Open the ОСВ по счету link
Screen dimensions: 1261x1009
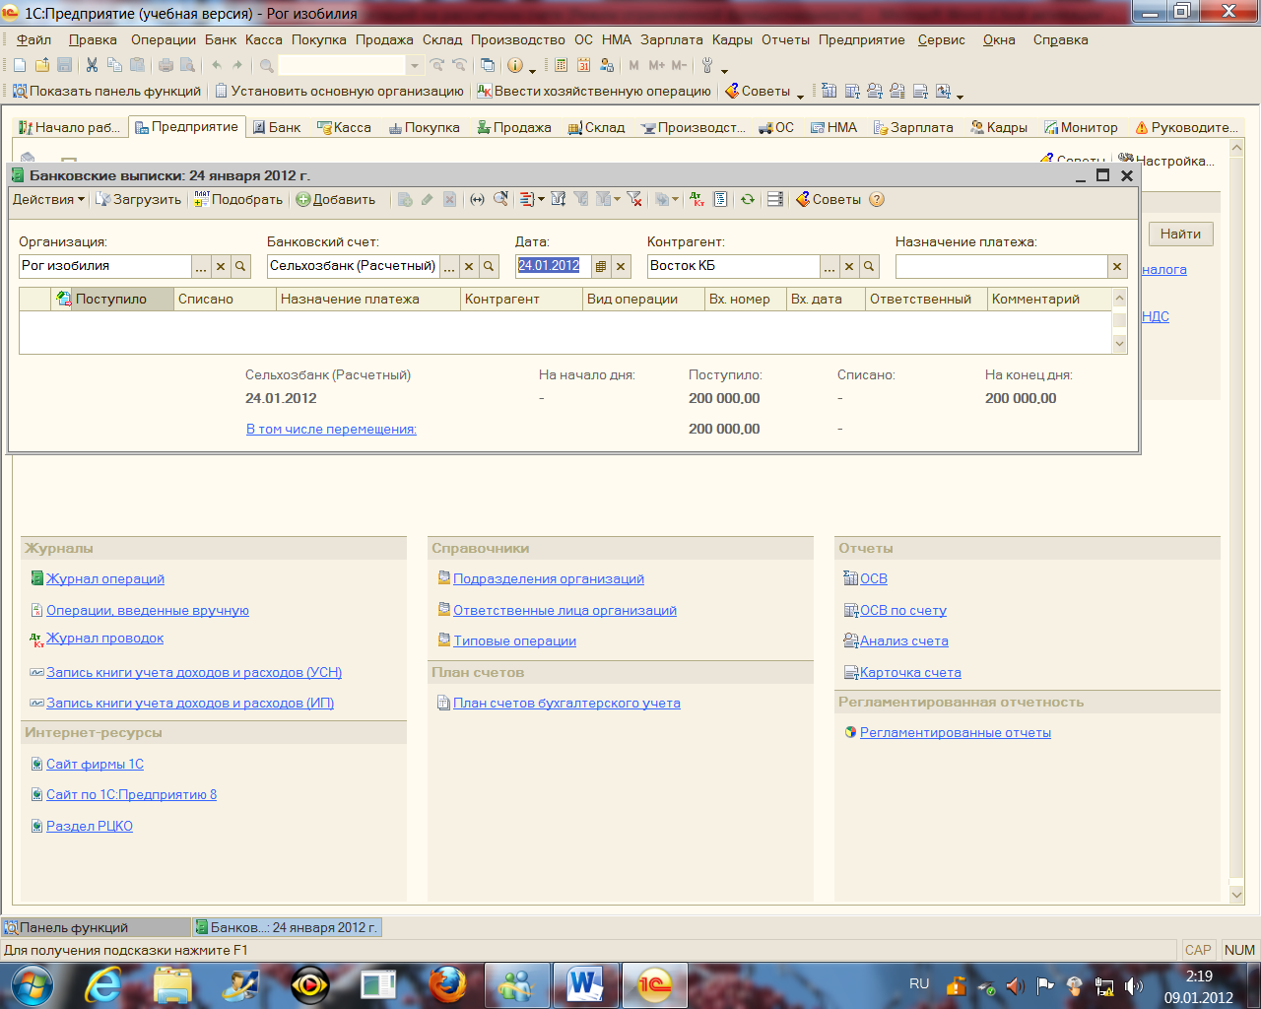[x=903, y=611]
